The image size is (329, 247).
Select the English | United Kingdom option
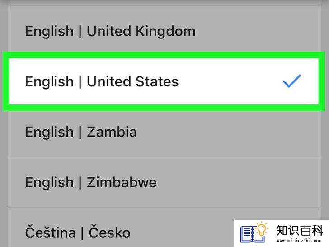(x=164, y=31)
